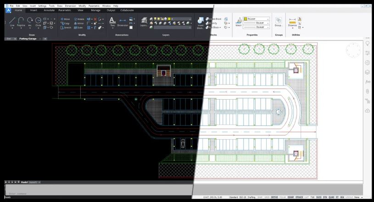The image size is (374, 202).
Task: Switch to the Annotate ribbon tab
Action: (x=49, y=10)
